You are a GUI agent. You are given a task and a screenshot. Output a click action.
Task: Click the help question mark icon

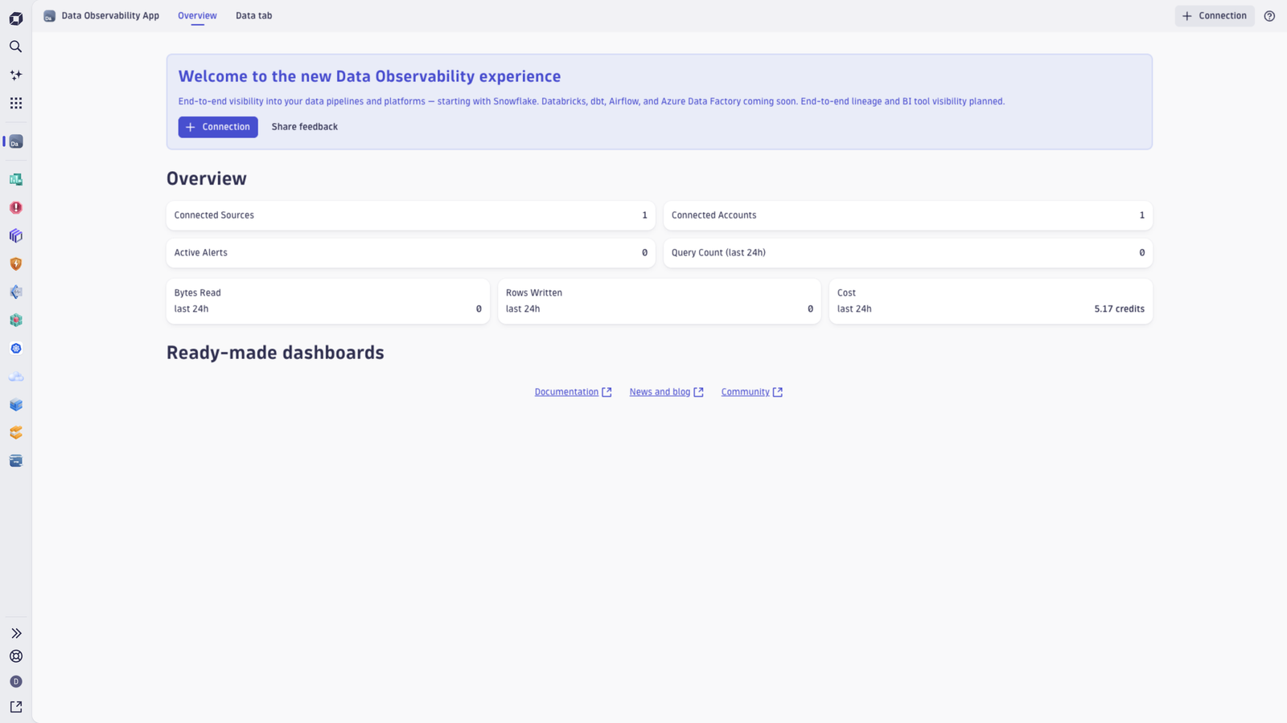[x=1269, y=16]
